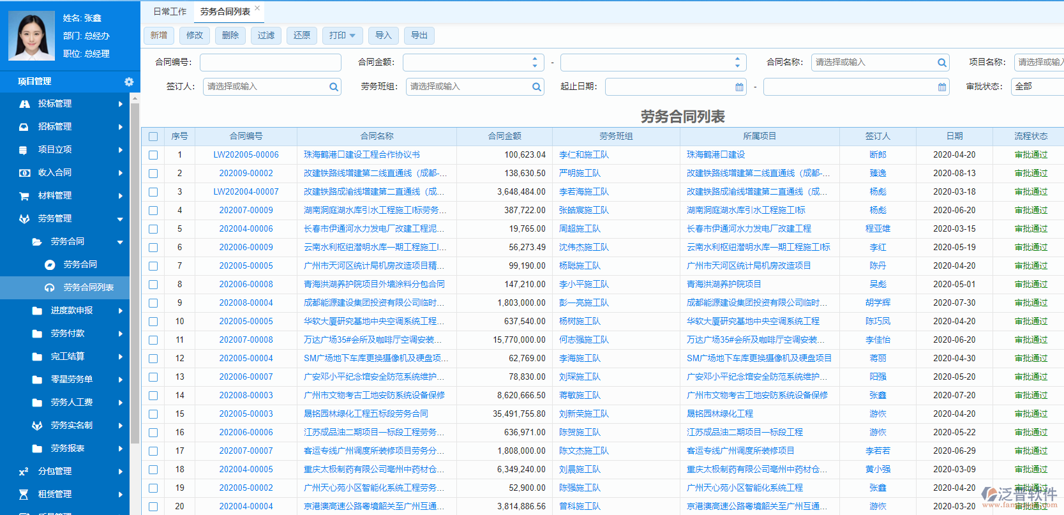Click user avatar photo of 张鑫

pyautogui.click(x=31, y=35)
